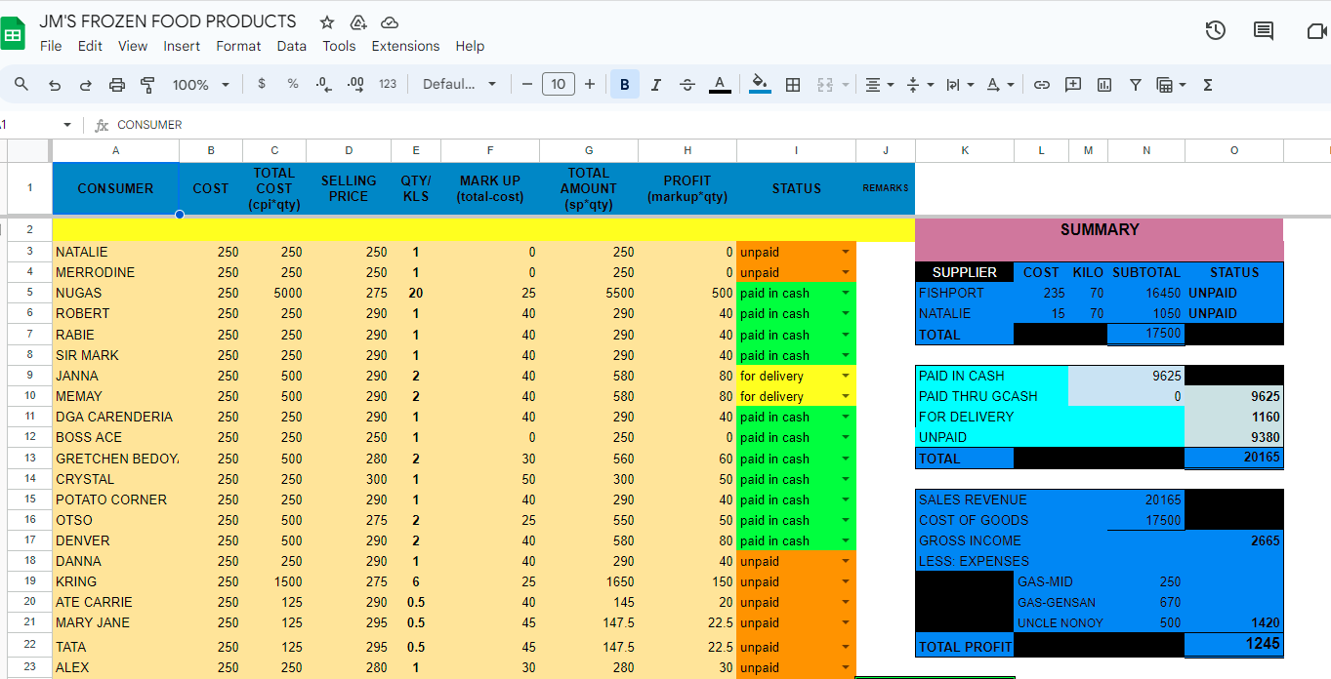This screenshot has height=679, width=1331.
Task: Print the spreadsheet
Action: click(117, 85)
